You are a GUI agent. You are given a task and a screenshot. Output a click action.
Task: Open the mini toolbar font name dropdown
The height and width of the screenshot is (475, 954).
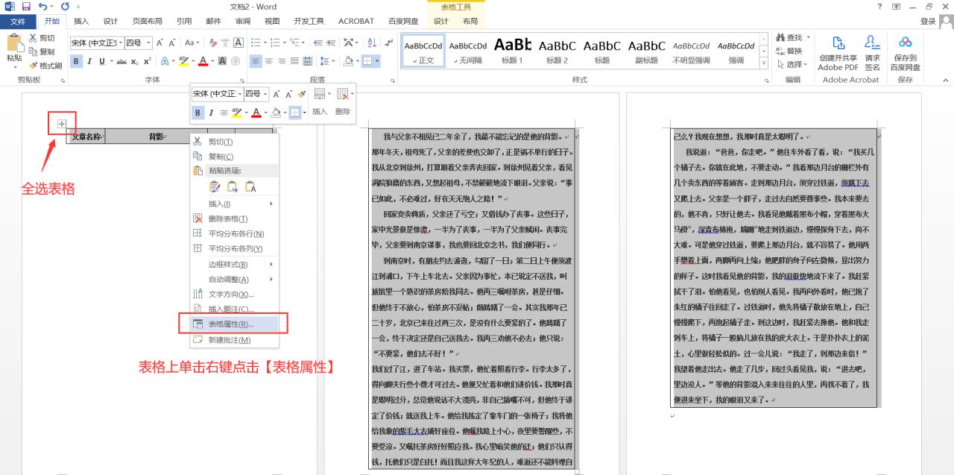click(239, 94)
